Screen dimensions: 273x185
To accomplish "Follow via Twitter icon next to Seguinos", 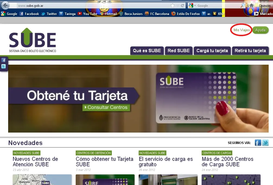I will [265, 143].
